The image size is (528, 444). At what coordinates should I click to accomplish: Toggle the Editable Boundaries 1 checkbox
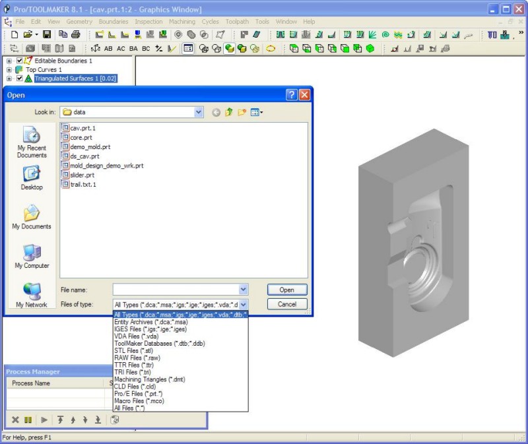20,61
